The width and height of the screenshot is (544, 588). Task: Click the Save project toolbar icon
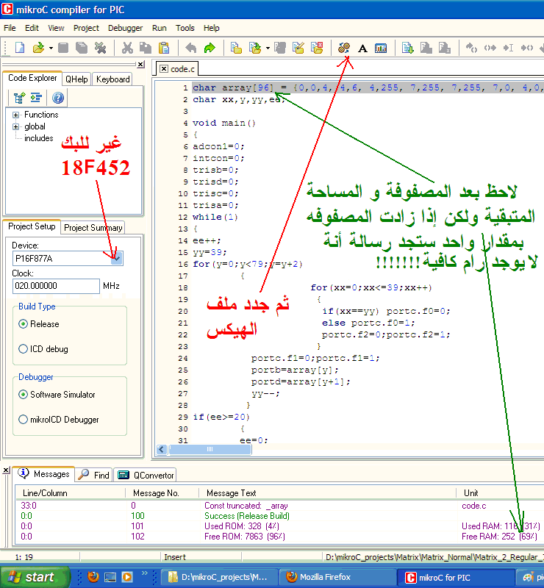(280, 48)
